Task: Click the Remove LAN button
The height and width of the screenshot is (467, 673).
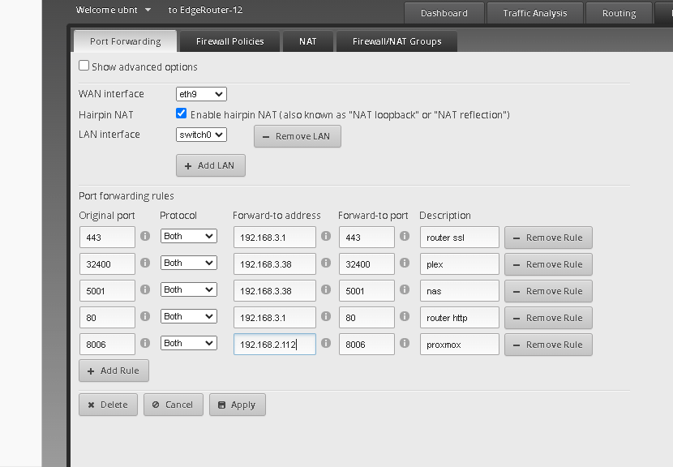Action: 298,136
